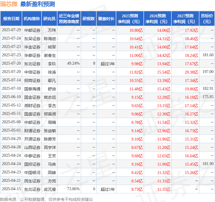Click the 覆盖时长 column header

tap(106, 19)
